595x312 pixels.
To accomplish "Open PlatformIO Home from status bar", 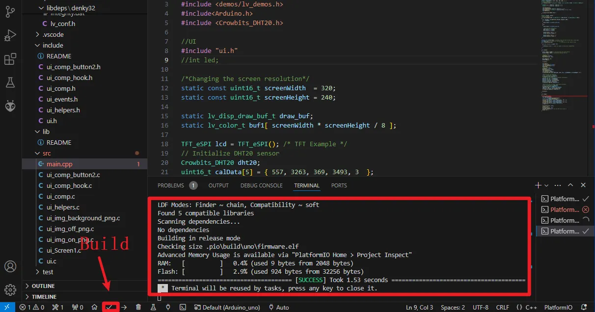I will point(94,307).
